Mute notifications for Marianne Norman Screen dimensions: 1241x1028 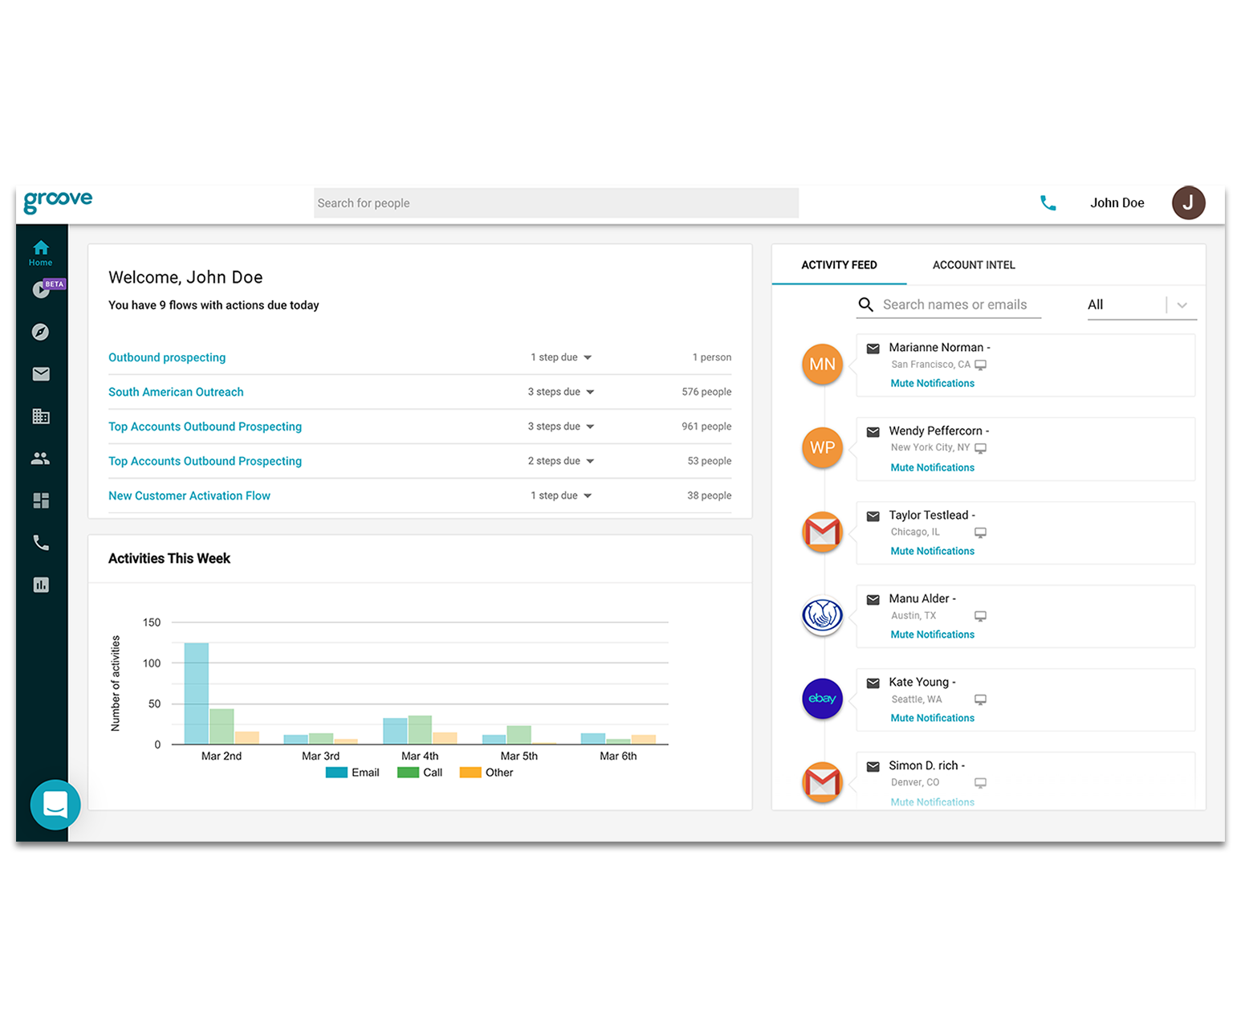pyautogui.click(x=932, y=383)
